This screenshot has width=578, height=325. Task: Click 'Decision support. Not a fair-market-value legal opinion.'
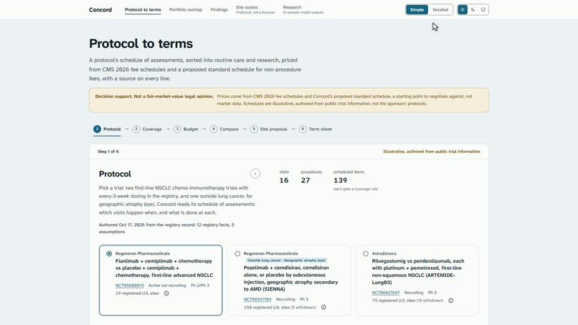point(154,96)
